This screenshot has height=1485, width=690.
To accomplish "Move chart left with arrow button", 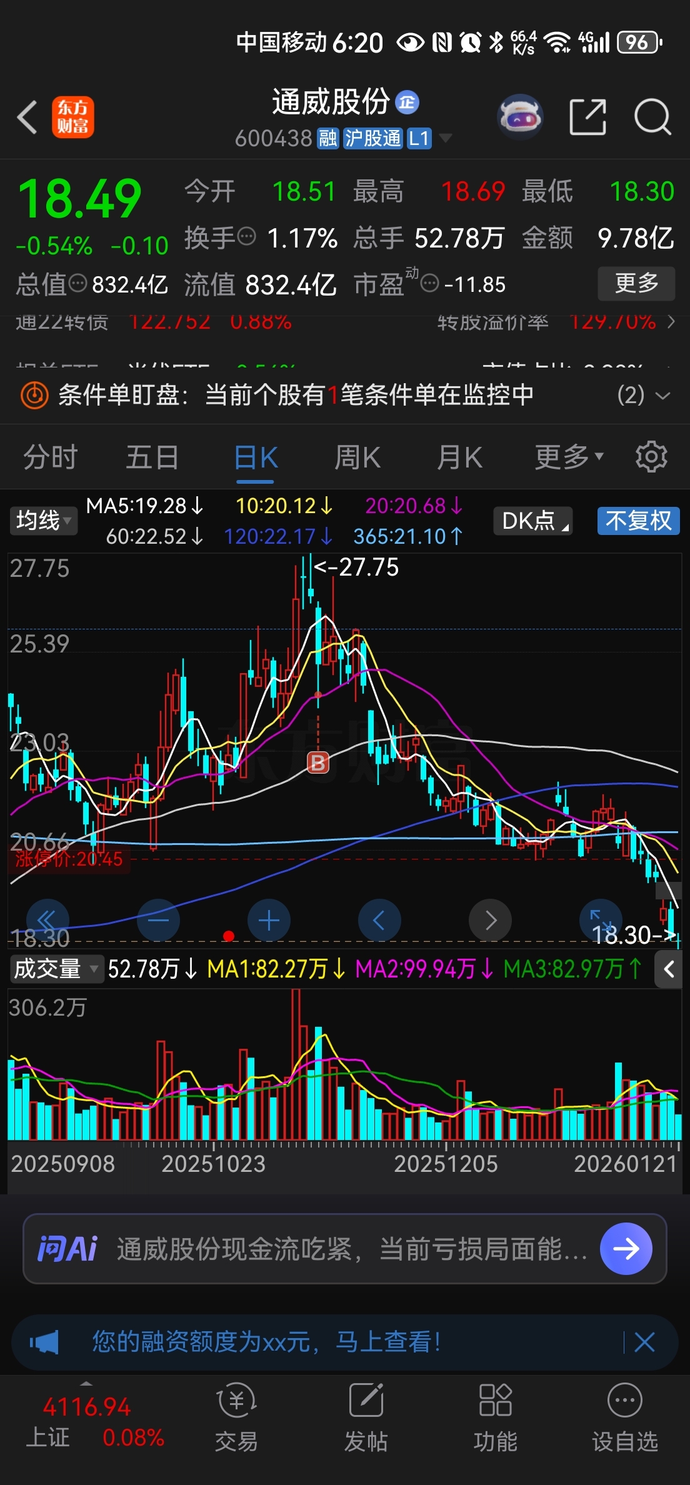I will 379,920.
